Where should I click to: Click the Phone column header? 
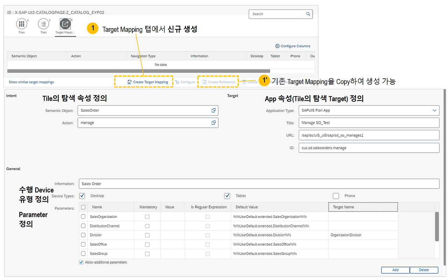(296, 56)
